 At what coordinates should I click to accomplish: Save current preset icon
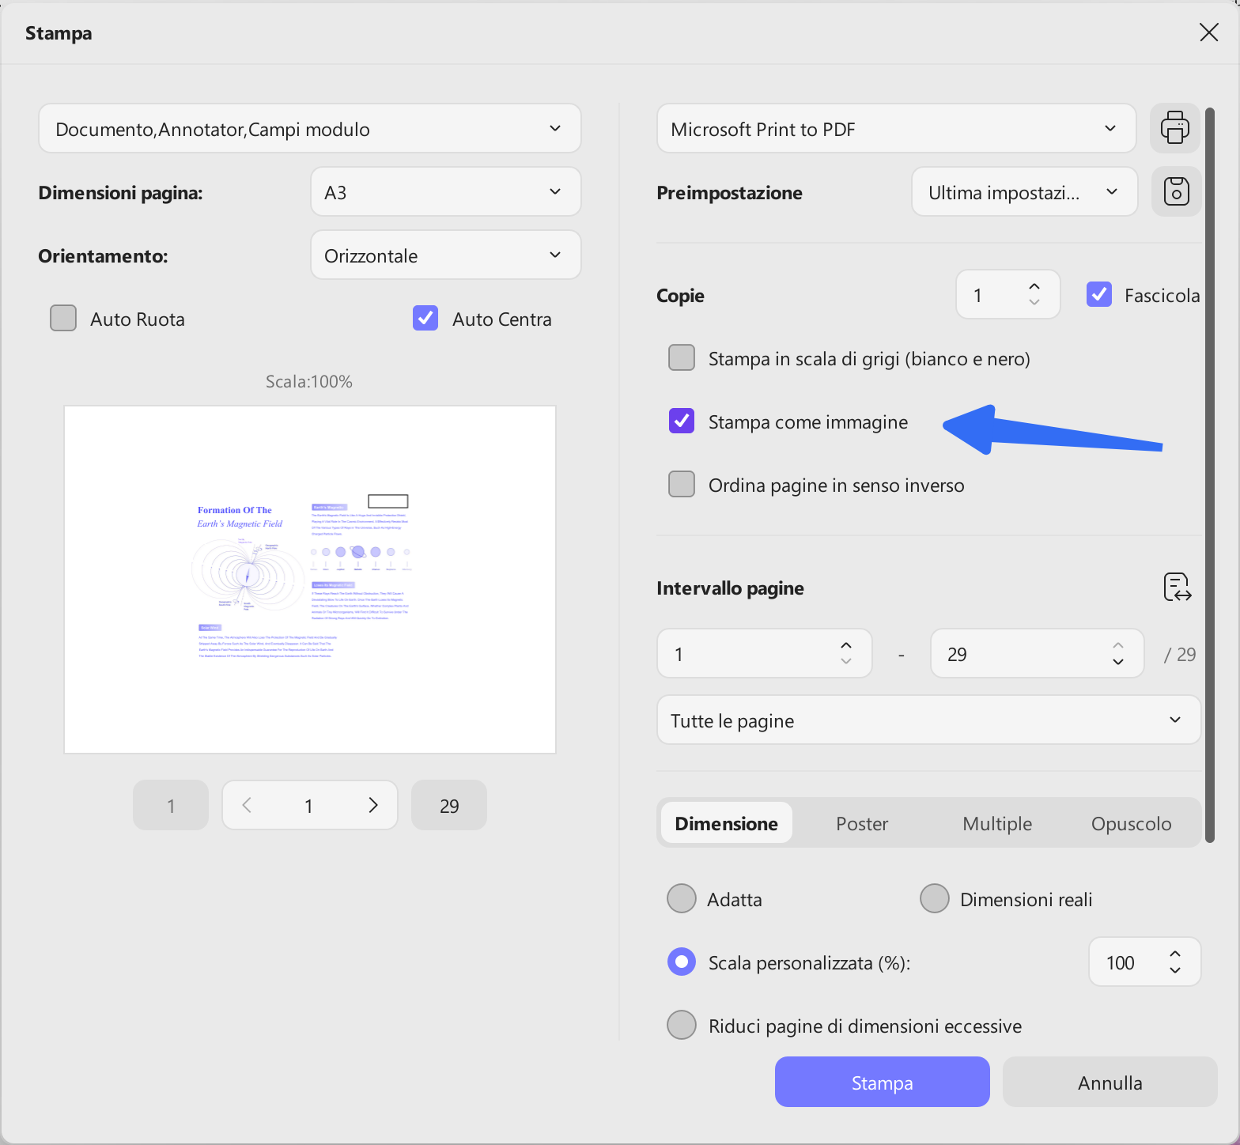click(x=1176, y=191)
